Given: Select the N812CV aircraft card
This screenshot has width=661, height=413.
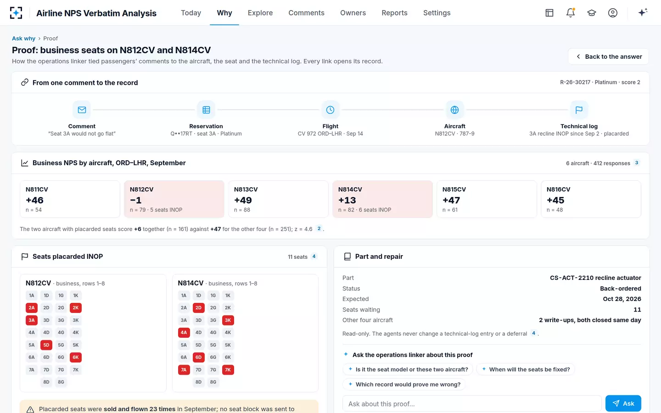Looking at the screenshot, I should pyautogui.click(x=174, y=199).
